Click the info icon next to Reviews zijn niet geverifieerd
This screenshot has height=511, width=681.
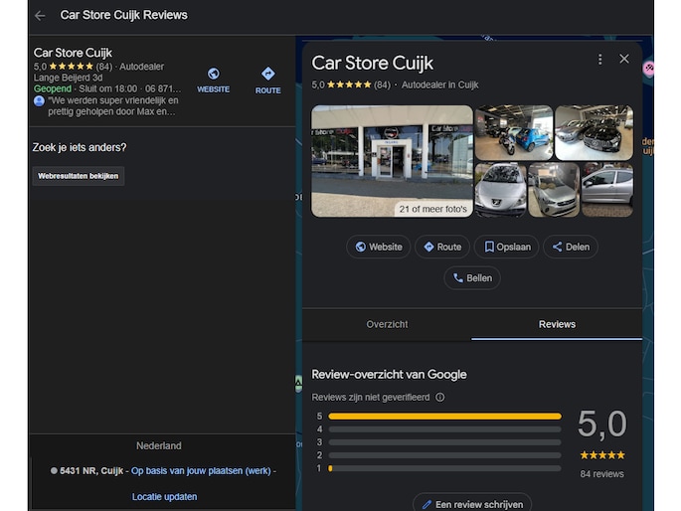click(x=440, y=397)
